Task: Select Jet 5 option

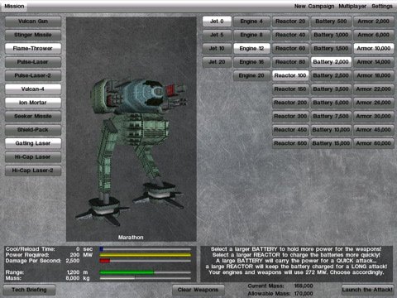Action: click(x=217, y=35)
